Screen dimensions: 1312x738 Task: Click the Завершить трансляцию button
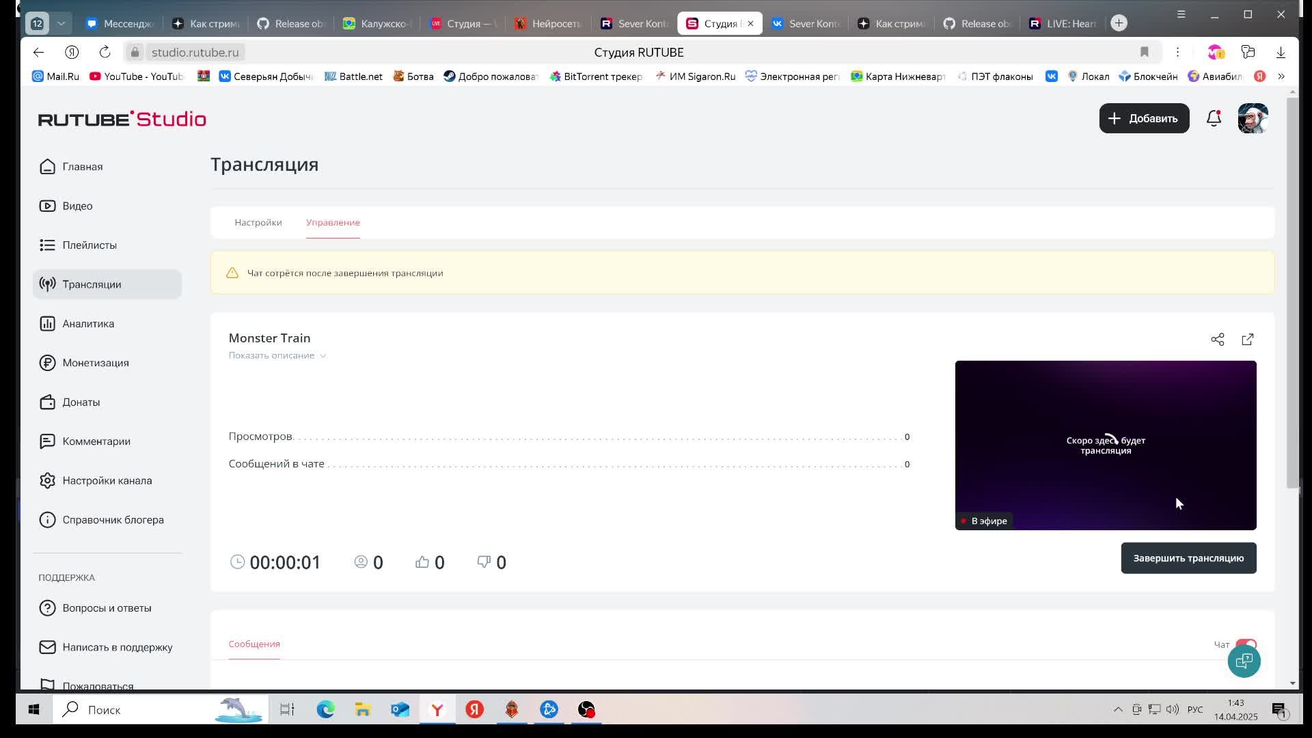1188,558
